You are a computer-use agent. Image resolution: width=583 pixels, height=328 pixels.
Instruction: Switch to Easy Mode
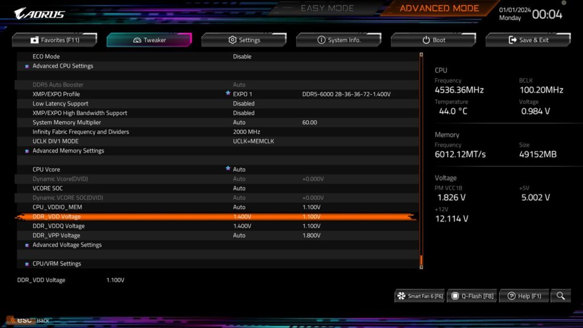coord(327,8)
